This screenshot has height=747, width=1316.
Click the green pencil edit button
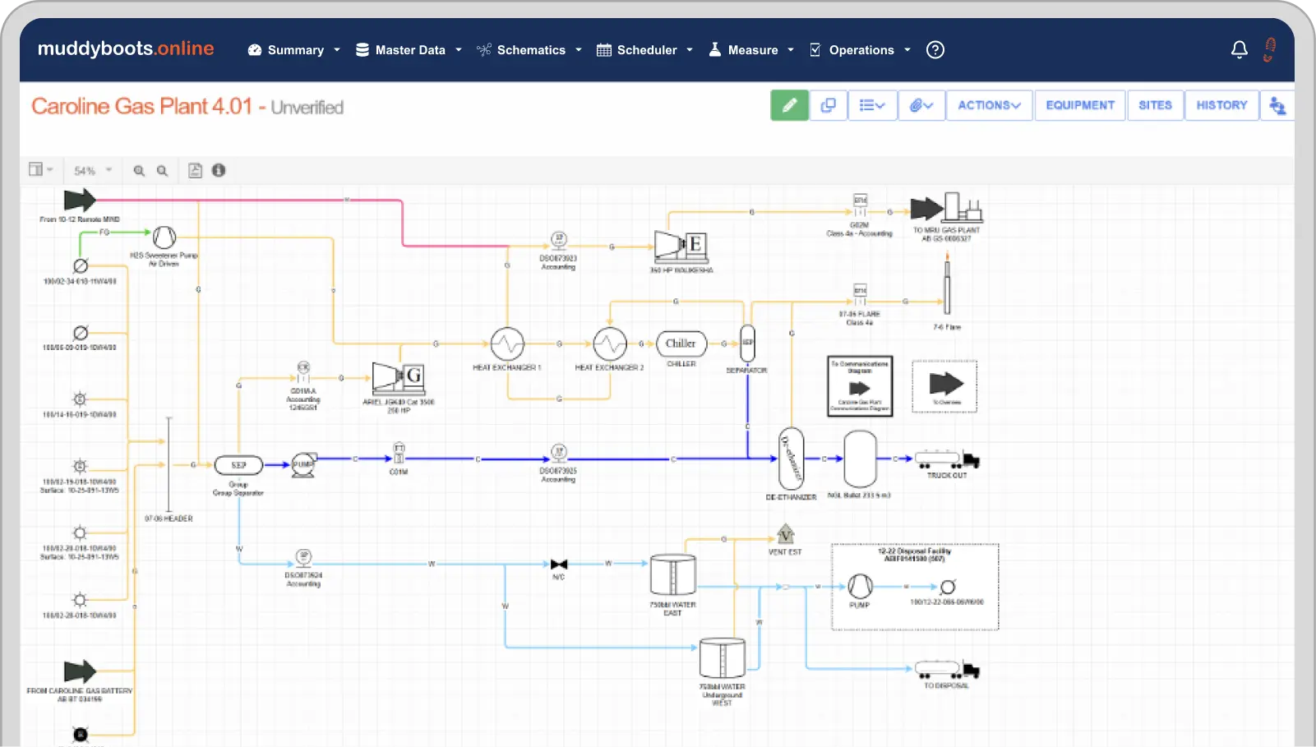pos(789,105)
